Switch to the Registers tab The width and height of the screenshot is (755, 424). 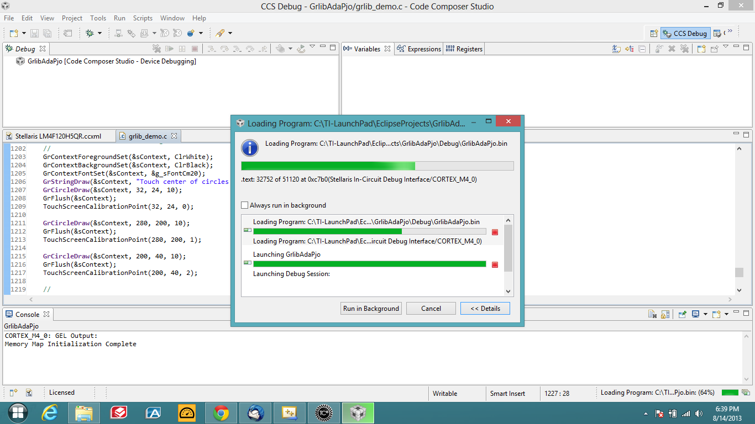pos(464,49)
